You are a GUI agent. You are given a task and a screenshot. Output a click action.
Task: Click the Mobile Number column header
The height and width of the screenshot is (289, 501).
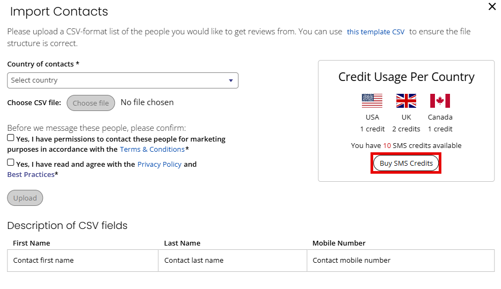coord(339,243)
